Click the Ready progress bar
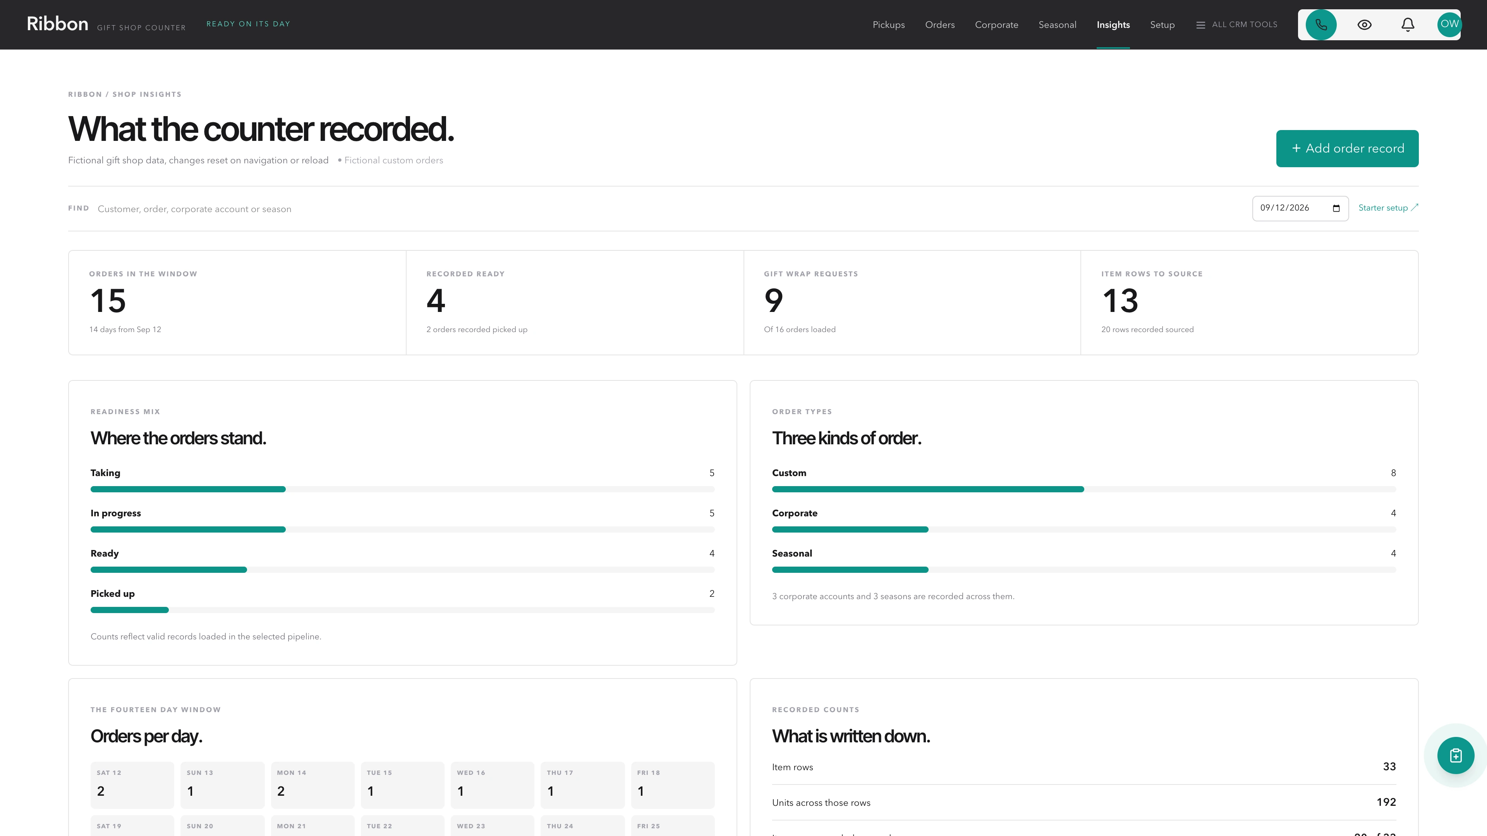The width and height of the screenshot is (1487, 836). click(x=402, y=570)
